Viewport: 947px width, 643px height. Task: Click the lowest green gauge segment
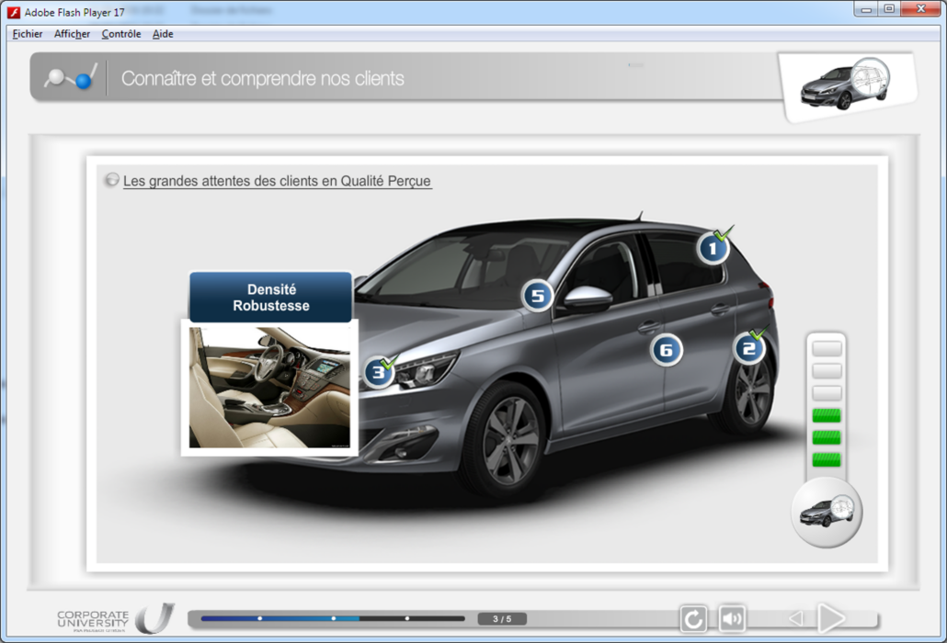827,460
